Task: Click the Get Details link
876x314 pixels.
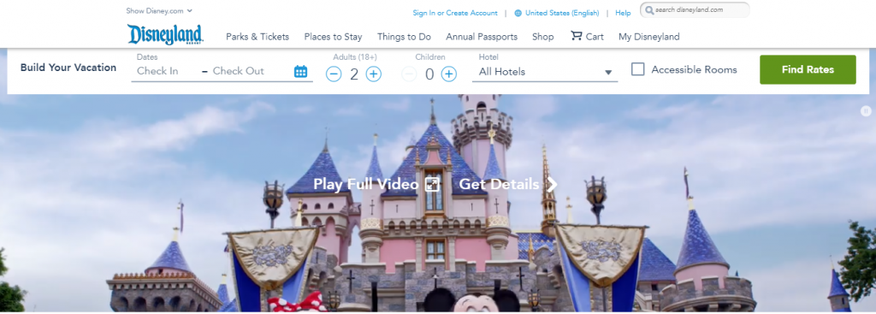Action: [499, 184]
